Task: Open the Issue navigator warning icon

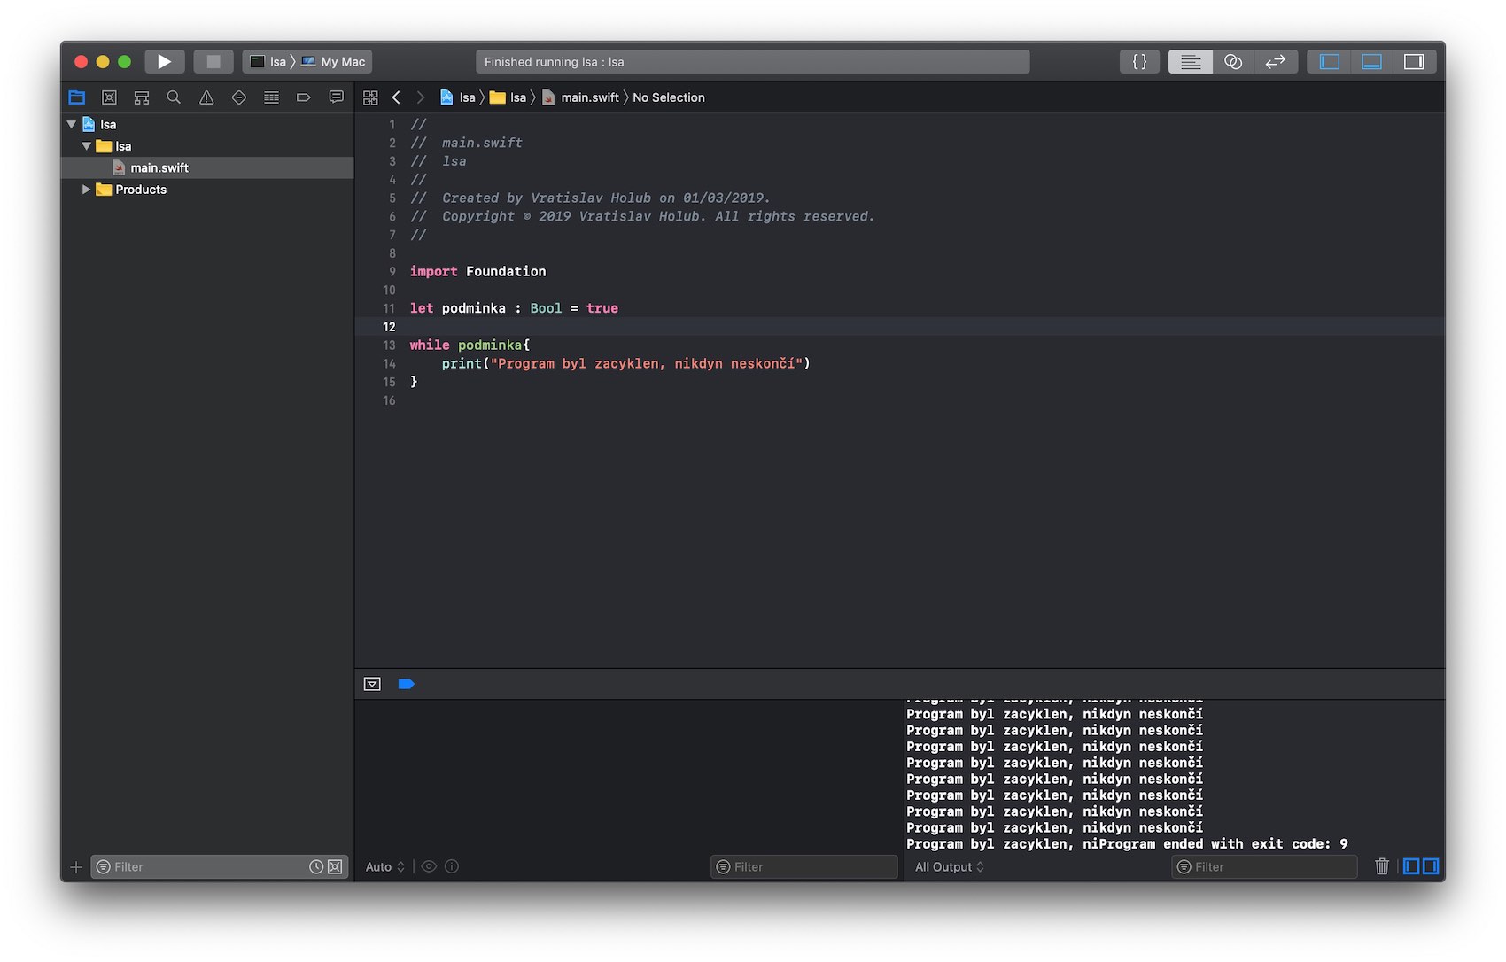Action: pos(206,97)
